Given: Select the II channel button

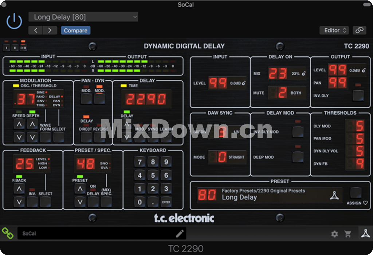Looking at the screenshot, I should click(x=15, y=48).
